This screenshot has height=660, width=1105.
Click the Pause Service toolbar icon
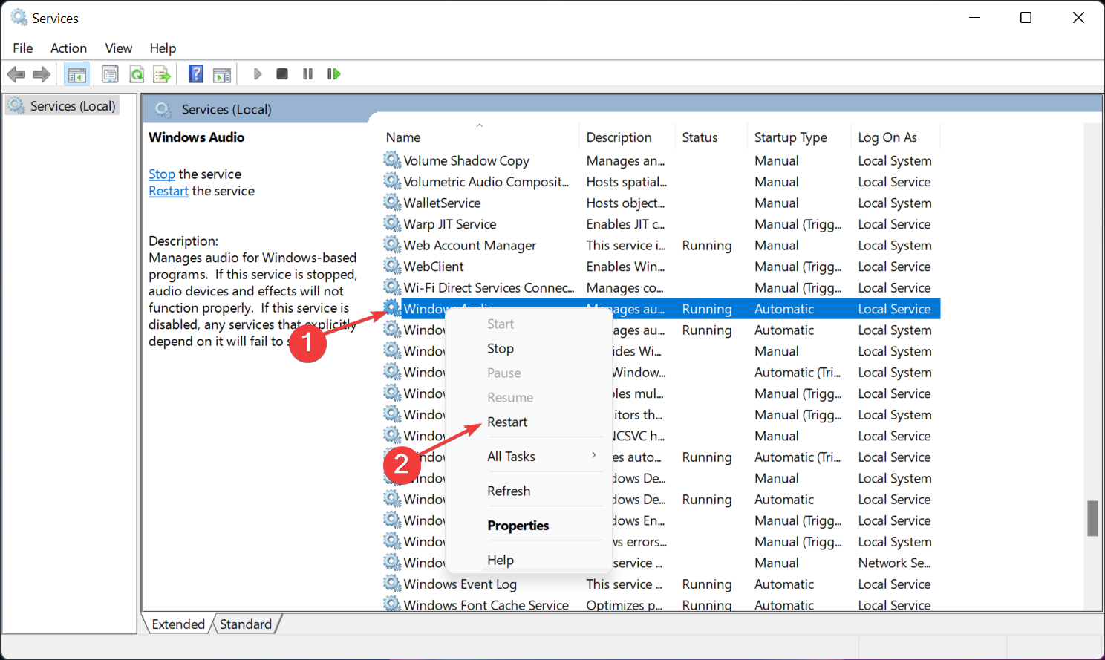click(307, 74)
